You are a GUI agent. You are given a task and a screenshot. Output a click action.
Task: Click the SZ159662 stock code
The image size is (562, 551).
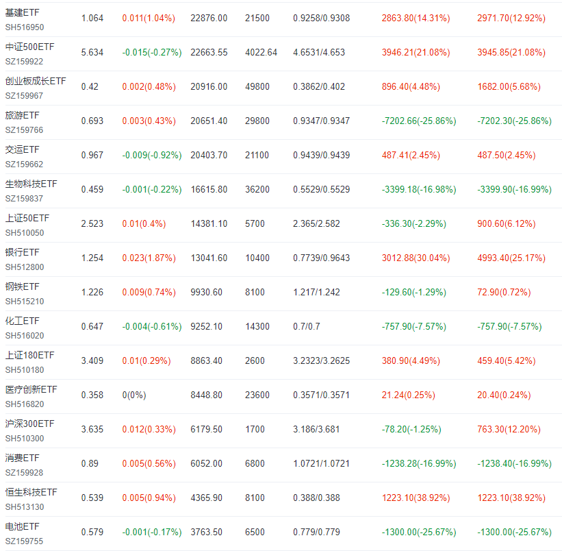pos(24,164)
